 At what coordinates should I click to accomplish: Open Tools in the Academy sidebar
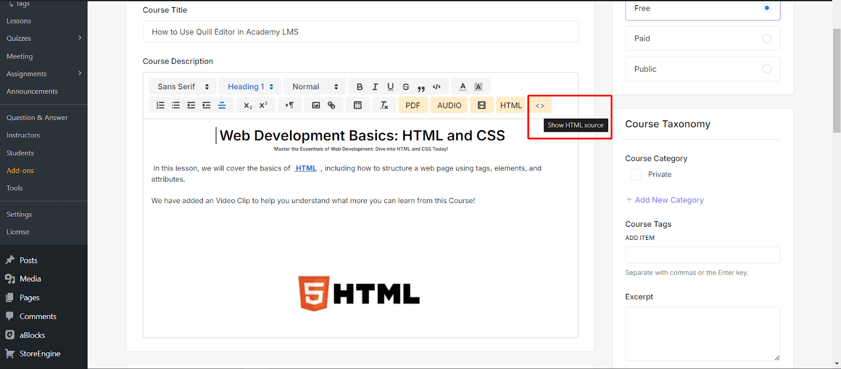(x=15, y=188)
